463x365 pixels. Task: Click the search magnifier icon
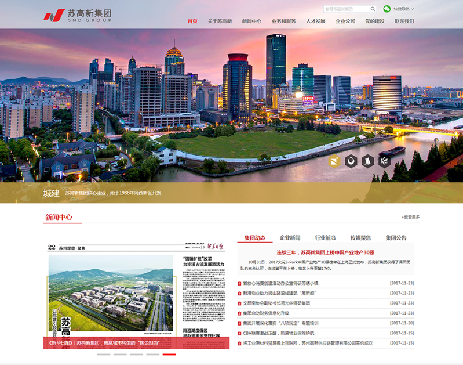click(373, 9)
